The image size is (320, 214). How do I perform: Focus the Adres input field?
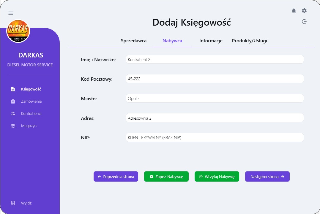pos(215,118)
